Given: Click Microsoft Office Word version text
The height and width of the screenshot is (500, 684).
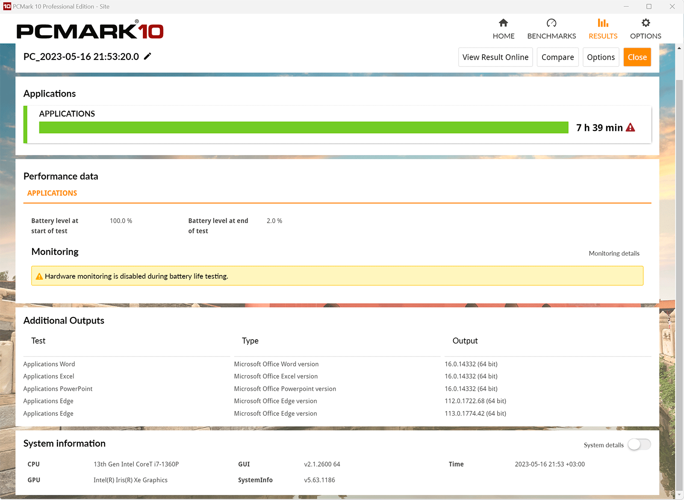Looking at the screenshot, I should tap(276, 364).
